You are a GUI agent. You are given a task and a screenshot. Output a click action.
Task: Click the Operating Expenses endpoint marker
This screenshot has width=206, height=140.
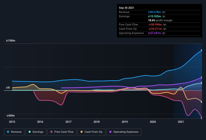[x=202, y=77]
